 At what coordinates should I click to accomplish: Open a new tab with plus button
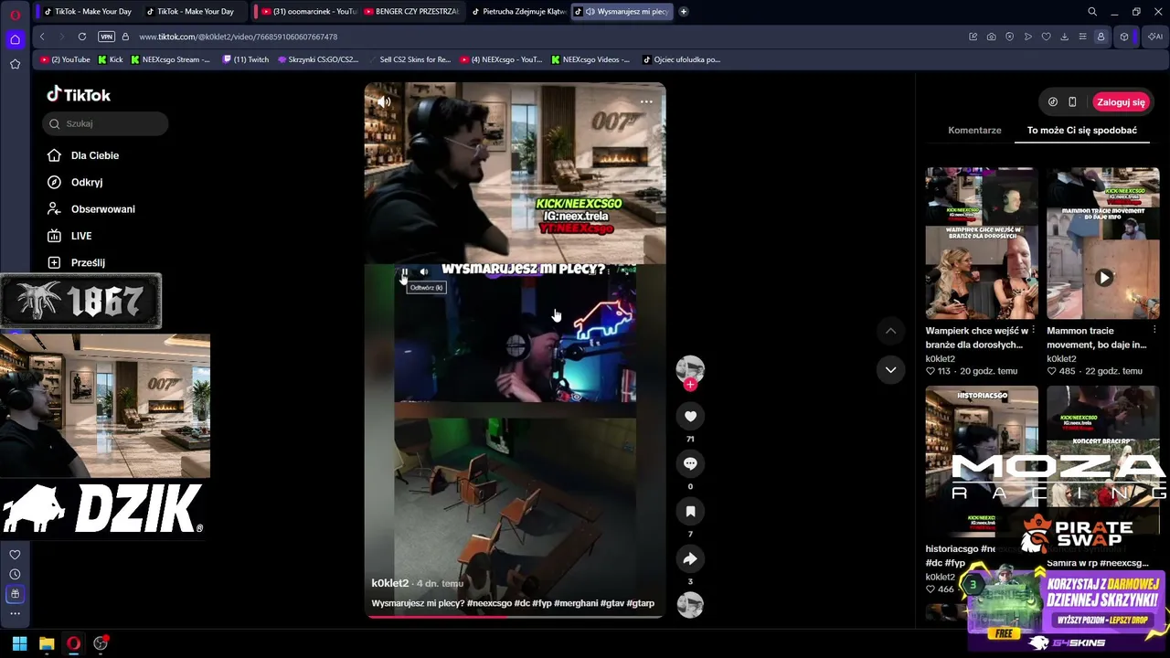pos(684,12)
